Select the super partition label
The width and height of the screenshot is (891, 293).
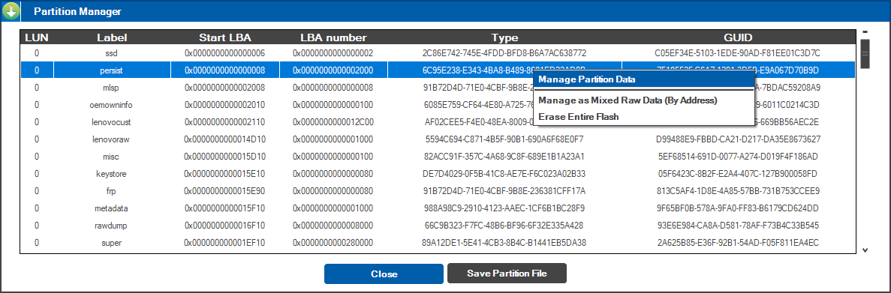(x=112, y=243)
